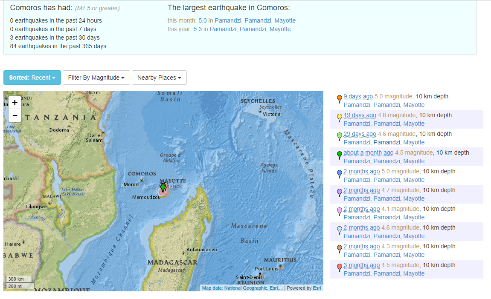Open the Nearby Places dropdown
Image resolution: width=491 pixels, height=299 pixels.
click(159, 78)
